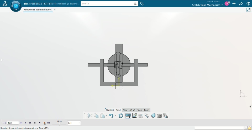252x130 pixels.
Task: Click the Cut scissors icon
Action: click(90, 116)
